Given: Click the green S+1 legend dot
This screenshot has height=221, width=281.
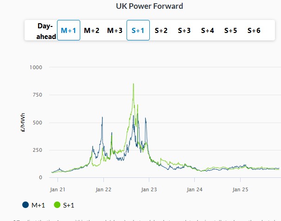Looking at the screenshot, I should click(x=57, y=205).
